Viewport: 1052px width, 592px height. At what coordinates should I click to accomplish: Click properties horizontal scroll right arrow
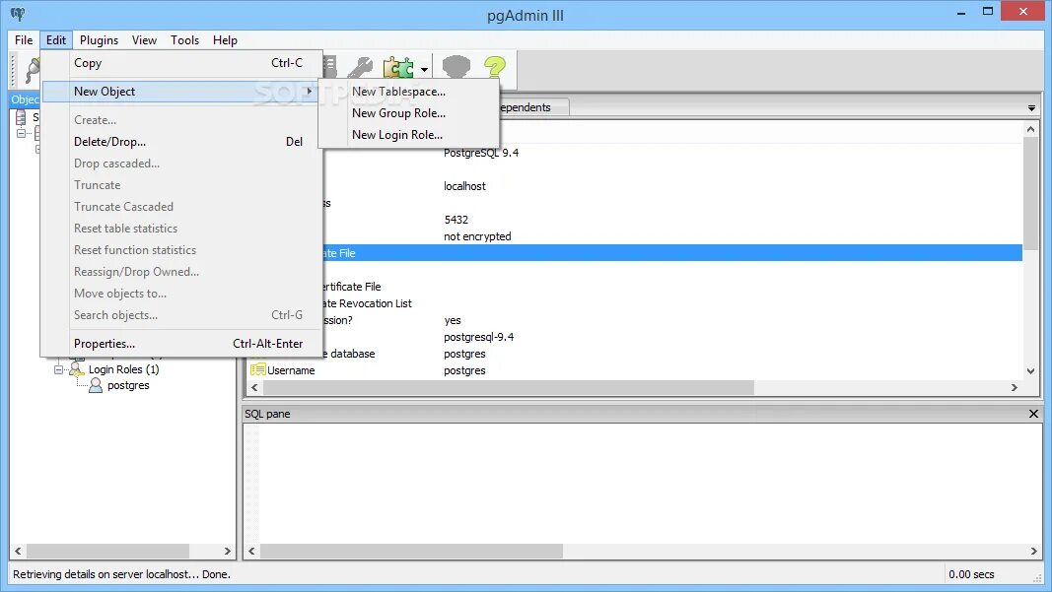pos(1015,387)
